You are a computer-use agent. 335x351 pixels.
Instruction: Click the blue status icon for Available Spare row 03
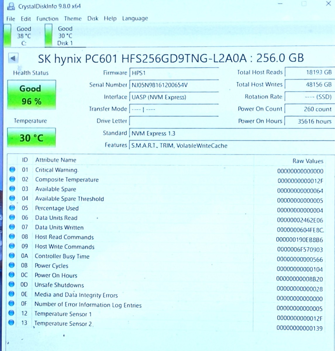12,189
